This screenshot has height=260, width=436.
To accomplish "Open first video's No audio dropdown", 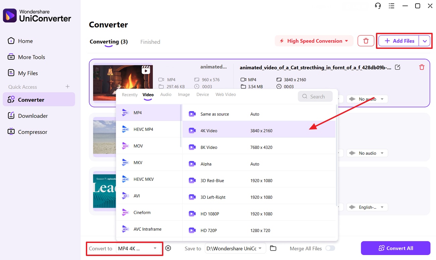I will click(367, 99).
